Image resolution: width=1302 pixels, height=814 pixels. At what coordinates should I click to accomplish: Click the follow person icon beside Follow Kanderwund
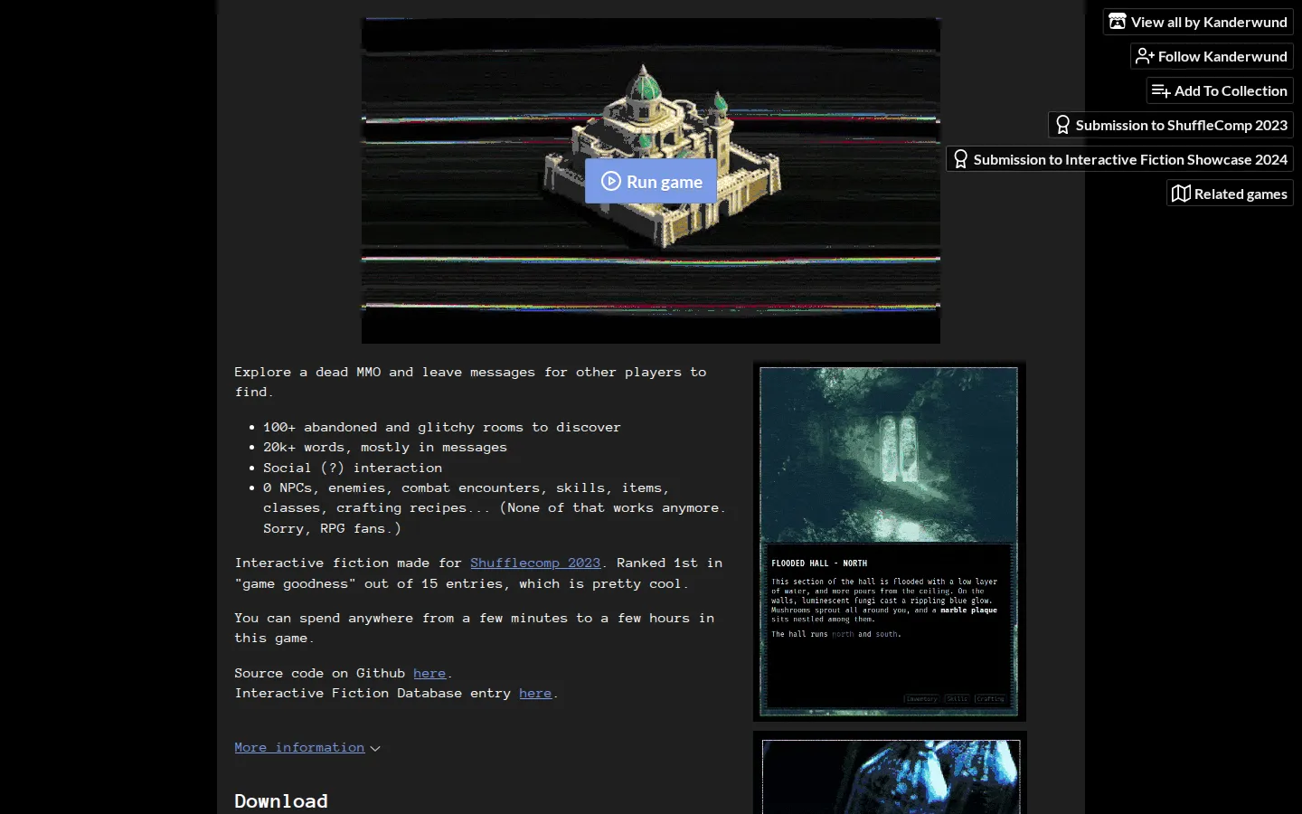point(1145,56)
